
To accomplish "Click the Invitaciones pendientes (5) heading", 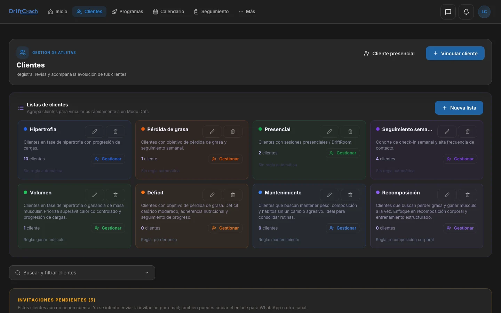I will tap(56, 300).
